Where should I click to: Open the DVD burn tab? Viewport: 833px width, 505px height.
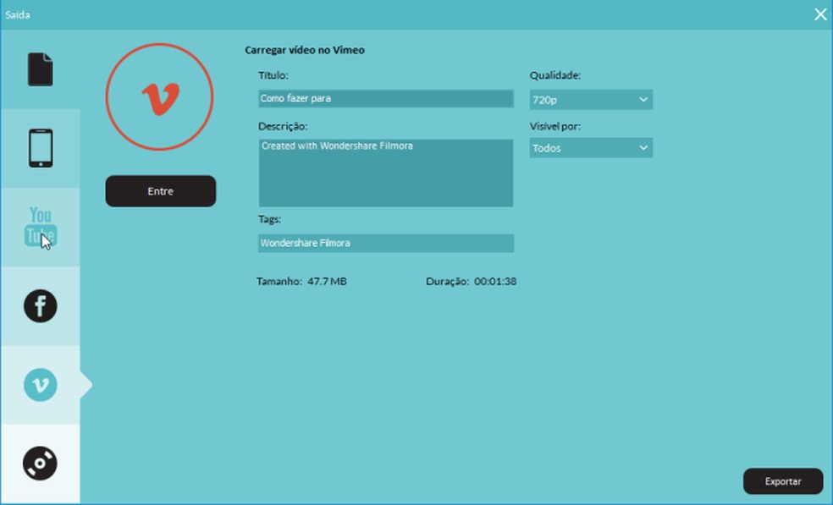(41, 463)
